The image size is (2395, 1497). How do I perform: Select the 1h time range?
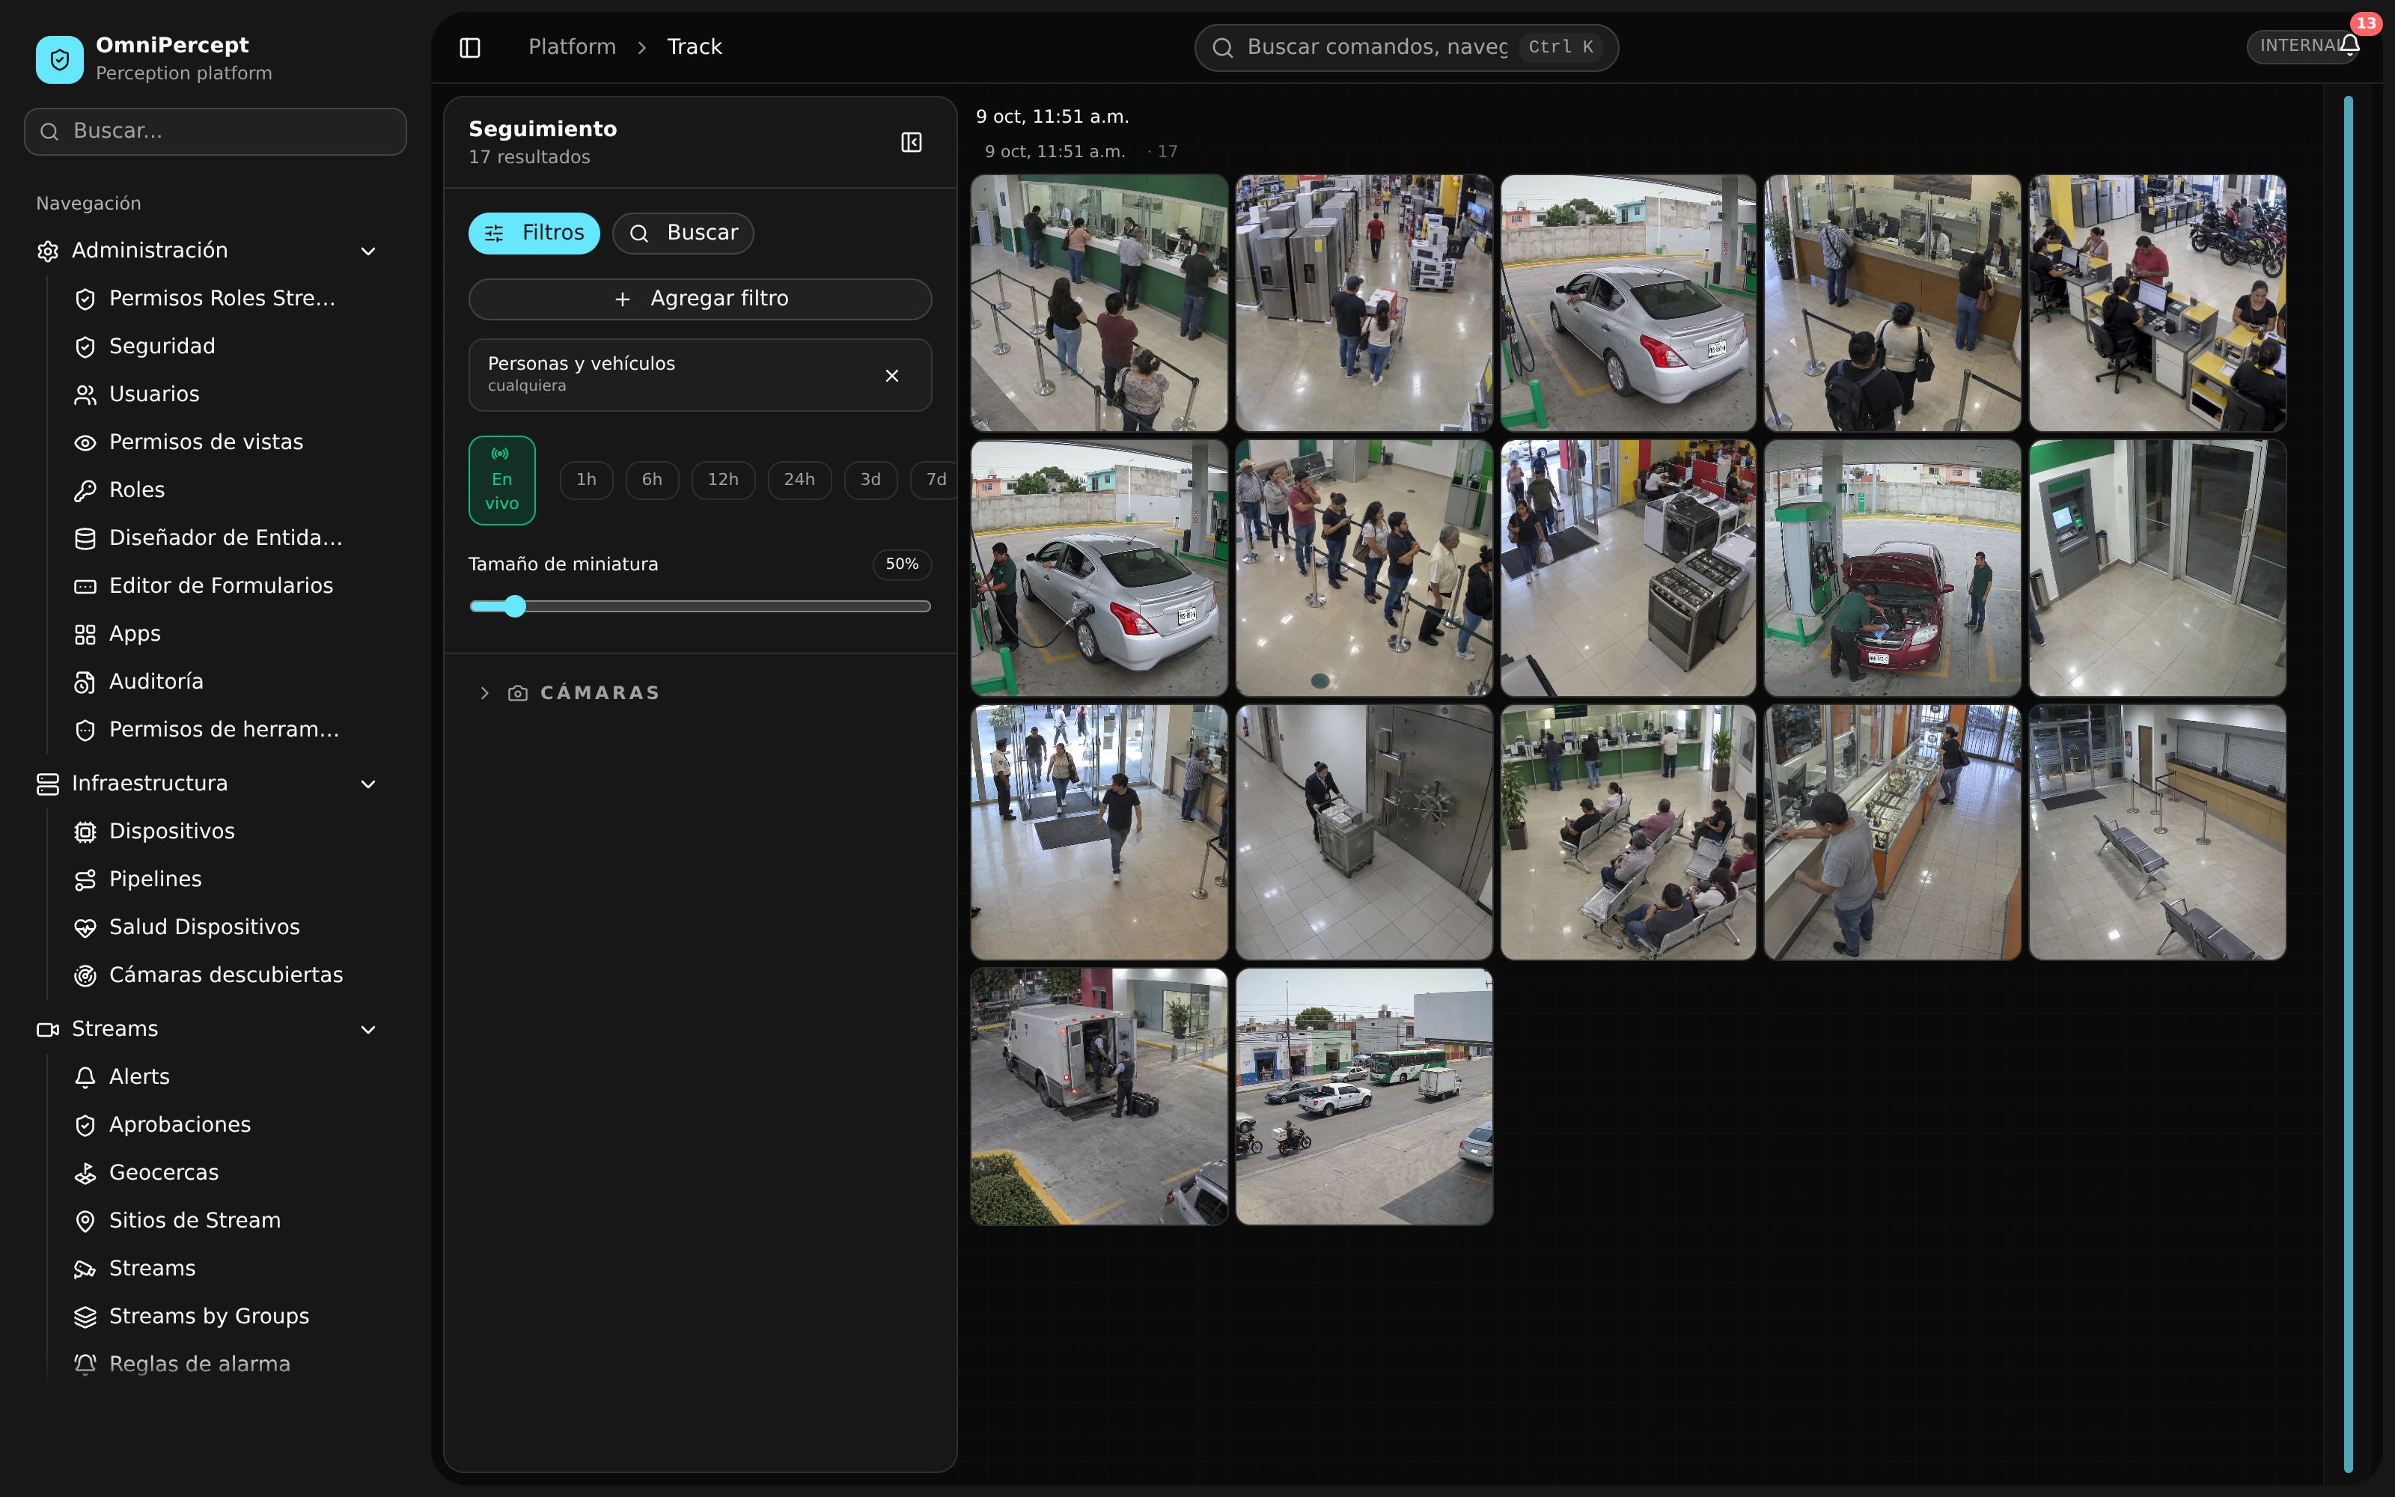pos(586,481)
